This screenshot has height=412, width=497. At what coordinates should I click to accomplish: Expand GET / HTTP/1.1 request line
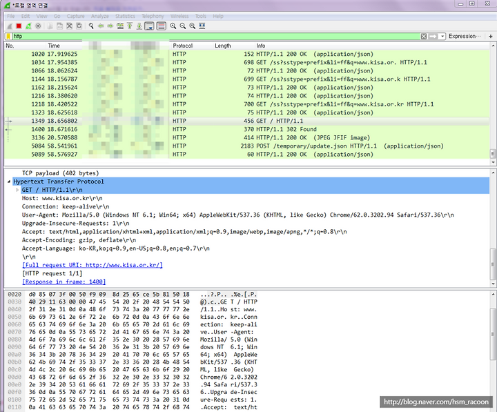17,190
